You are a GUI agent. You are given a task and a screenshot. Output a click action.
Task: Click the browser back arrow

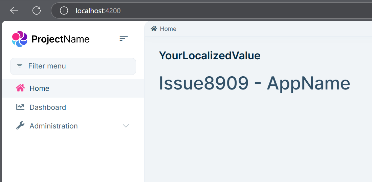pyautogui.click(x=14, y=11)
